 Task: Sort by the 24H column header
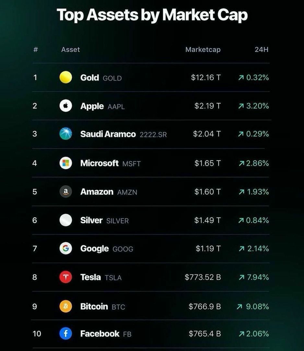pyautogui.click(x=261, y=49)
